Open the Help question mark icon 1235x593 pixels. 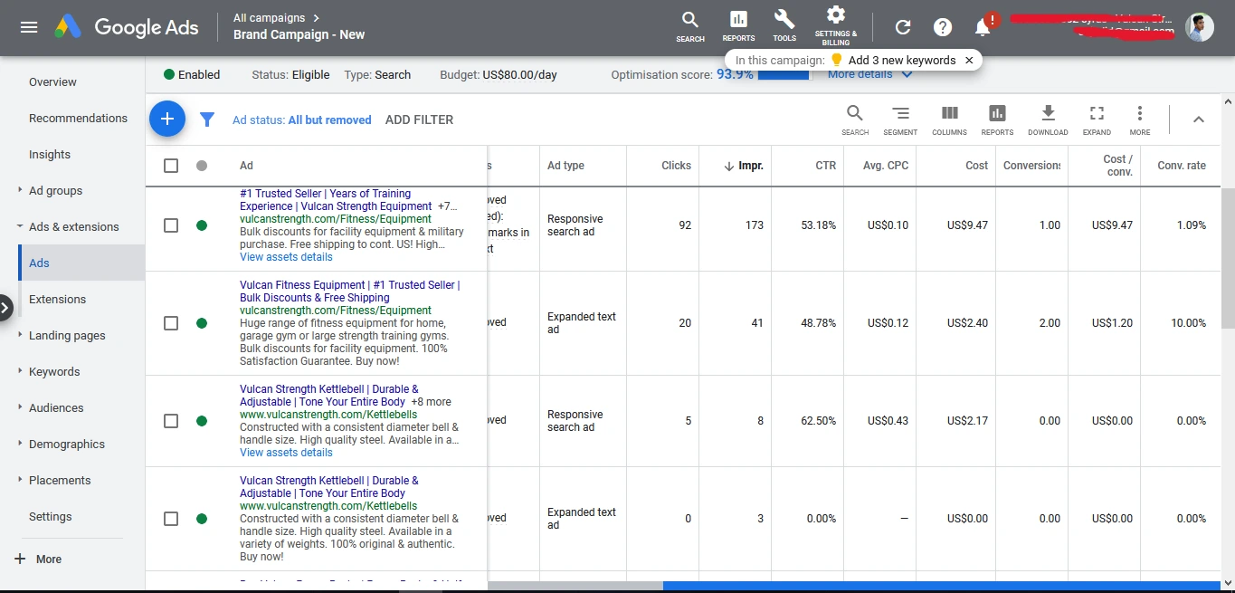click(943, 27)
